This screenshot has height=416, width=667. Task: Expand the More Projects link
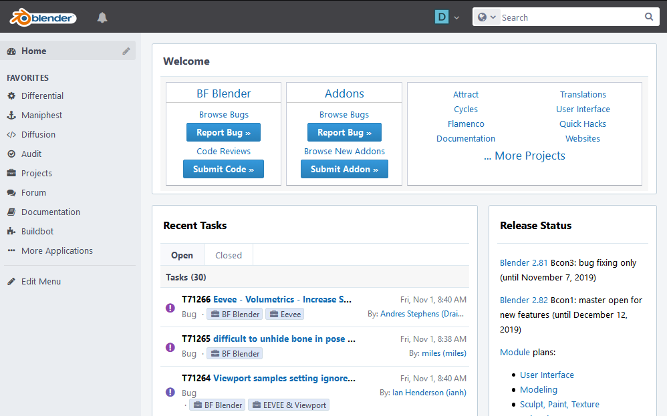[x=525, y=156]
